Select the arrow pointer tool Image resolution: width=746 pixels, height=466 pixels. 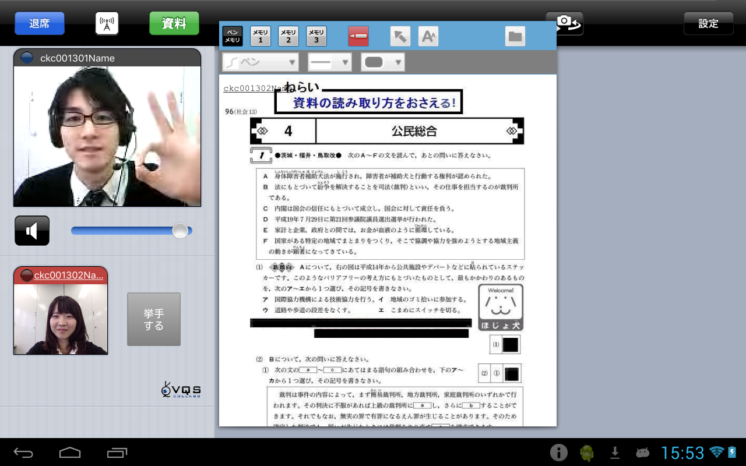point(400,36)
